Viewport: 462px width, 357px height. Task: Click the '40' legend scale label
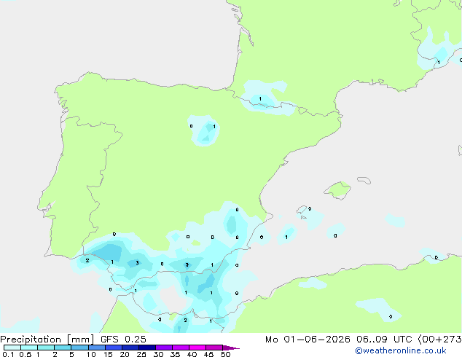pyautogui.click(x=192, y=354)
